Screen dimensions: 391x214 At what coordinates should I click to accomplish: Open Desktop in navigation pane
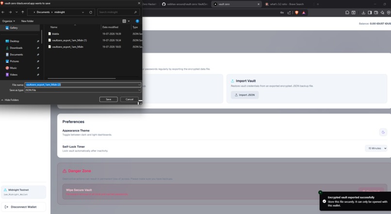click(15, 41)
